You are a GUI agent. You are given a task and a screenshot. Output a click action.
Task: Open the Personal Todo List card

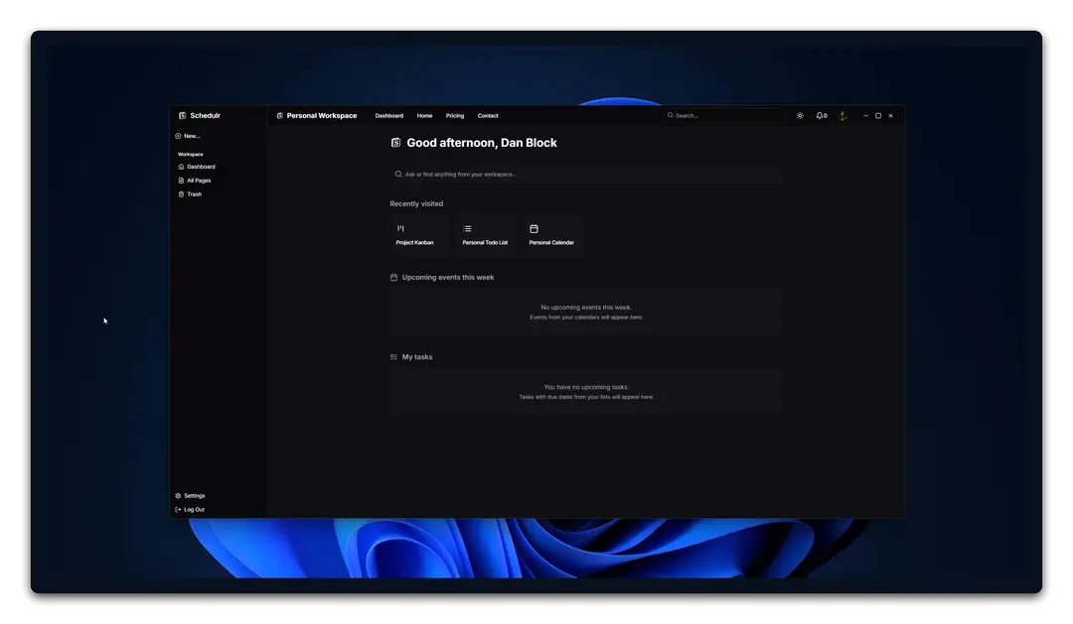485,236
